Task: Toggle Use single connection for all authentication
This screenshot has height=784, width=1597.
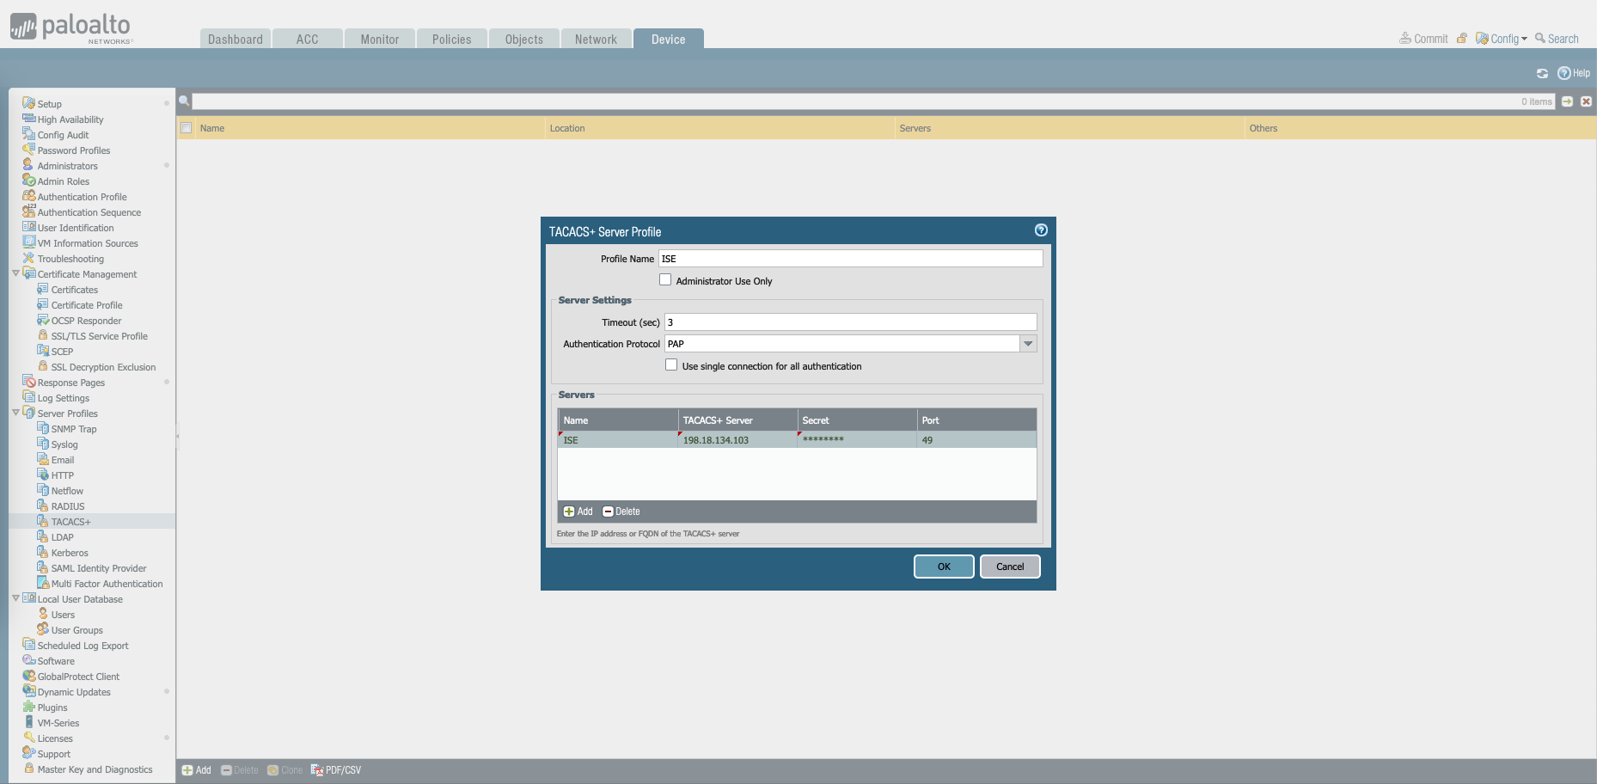Action: [x=671, y=365]
